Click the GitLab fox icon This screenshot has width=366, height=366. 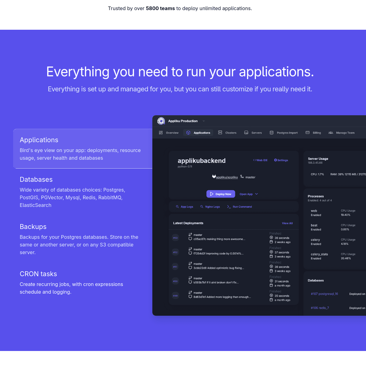point(214,177)
